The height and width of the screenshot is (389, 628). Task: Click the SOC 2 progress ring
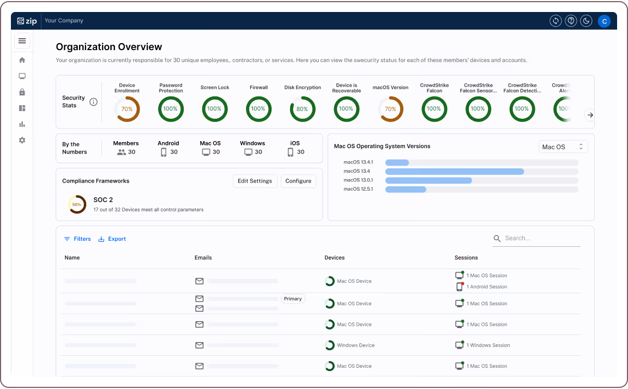77,204
